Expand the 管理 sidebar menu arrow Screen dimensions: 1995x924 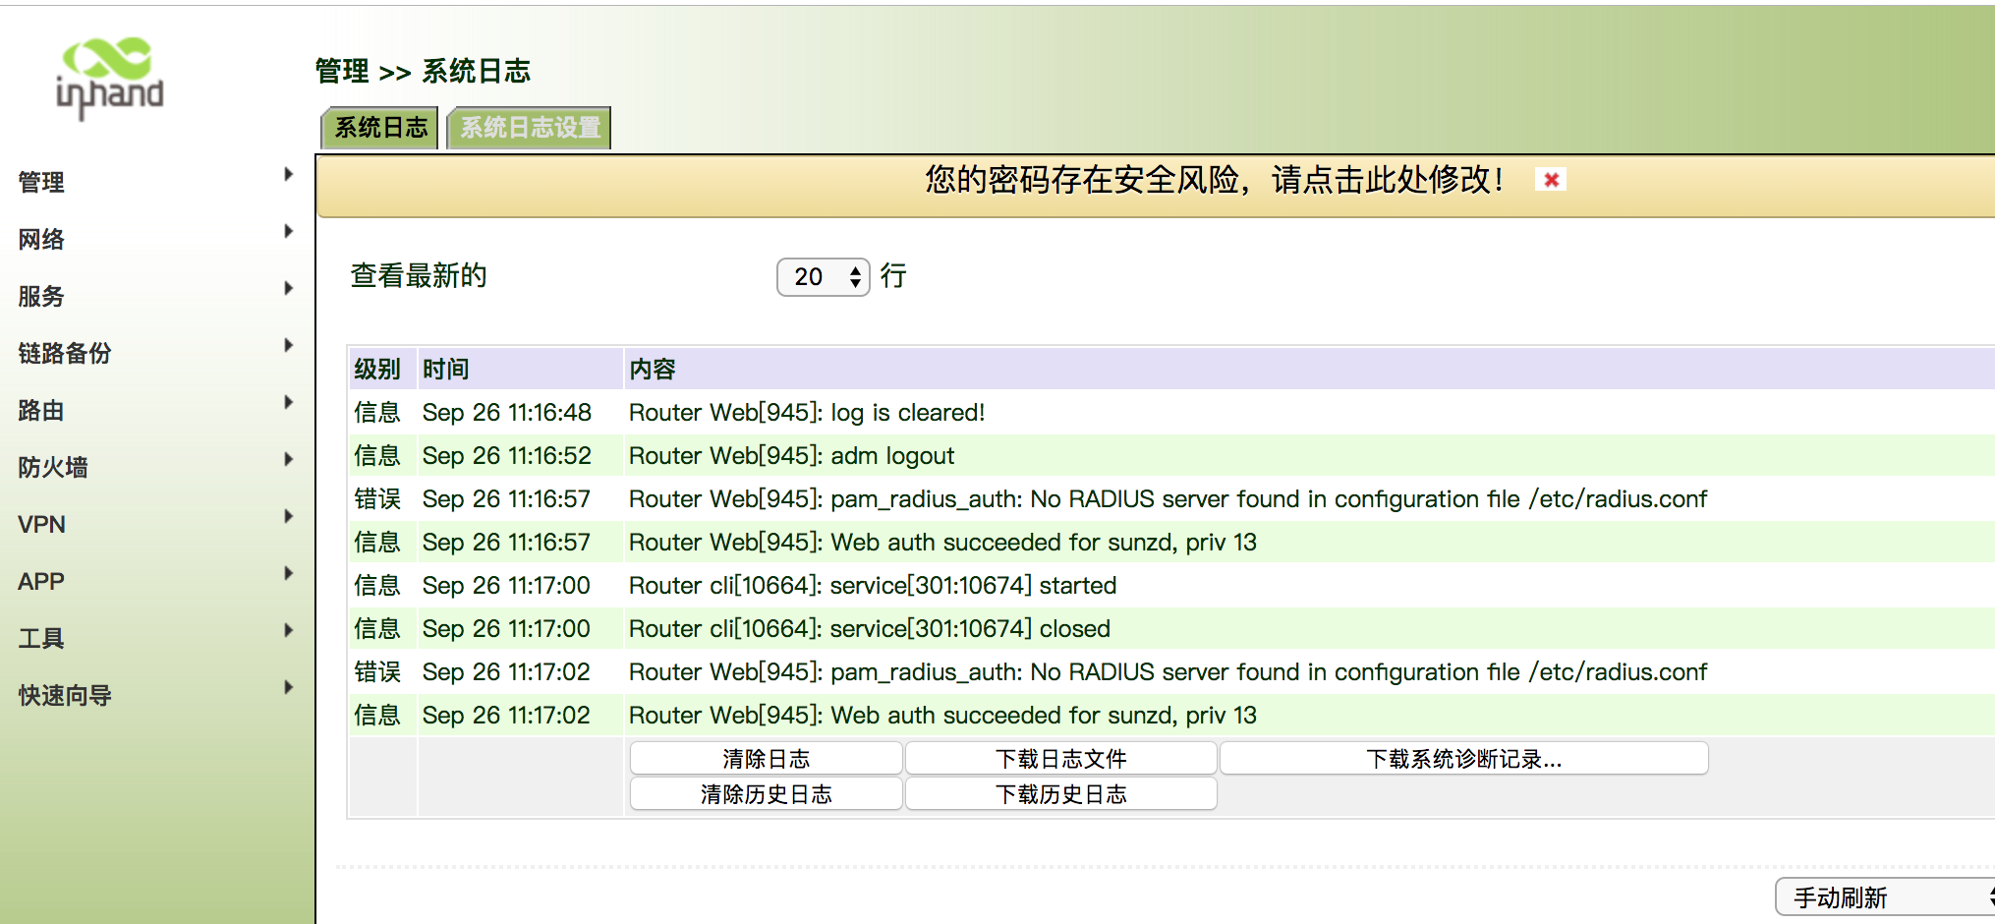point(288,175)
